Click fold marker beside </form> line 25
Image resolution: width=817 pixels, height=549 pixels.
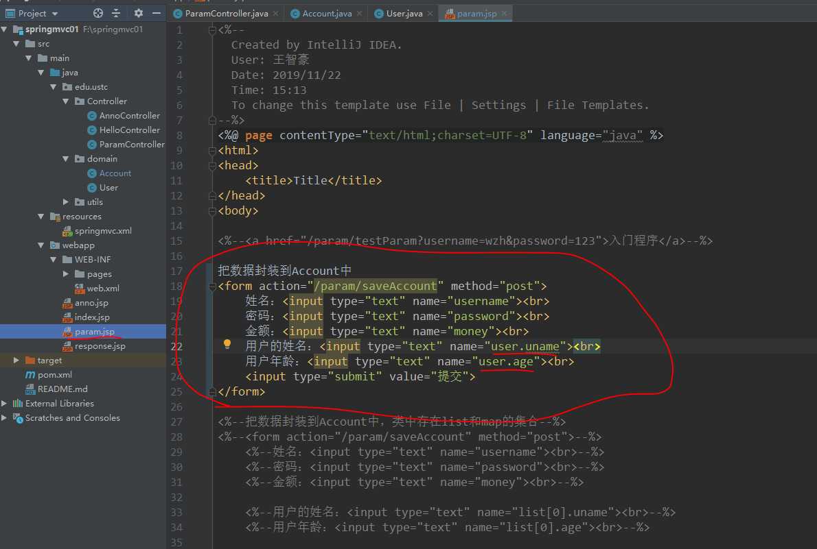[212, 392]
